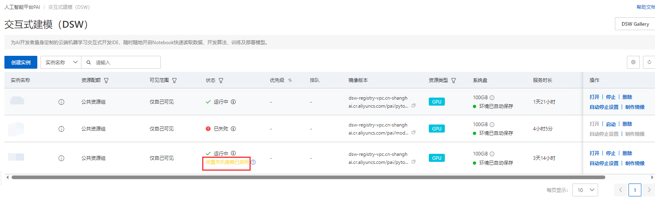Open the DSW Gallery button
The image size is (655, 200).
pos(635,24)
